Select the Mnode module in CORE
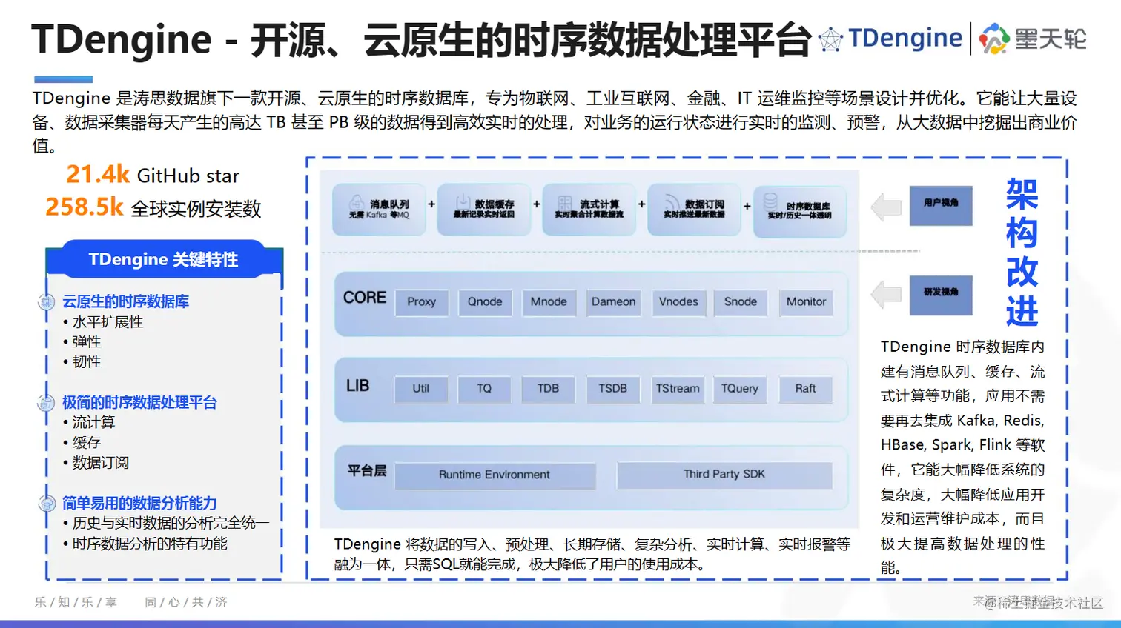 [x=549, y=302]
